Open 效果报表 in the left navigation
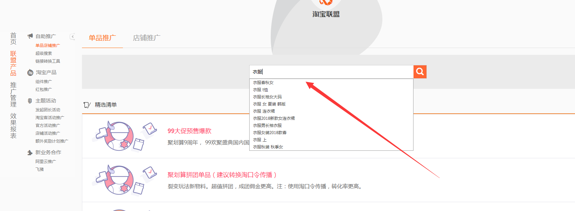 point(13,126)
